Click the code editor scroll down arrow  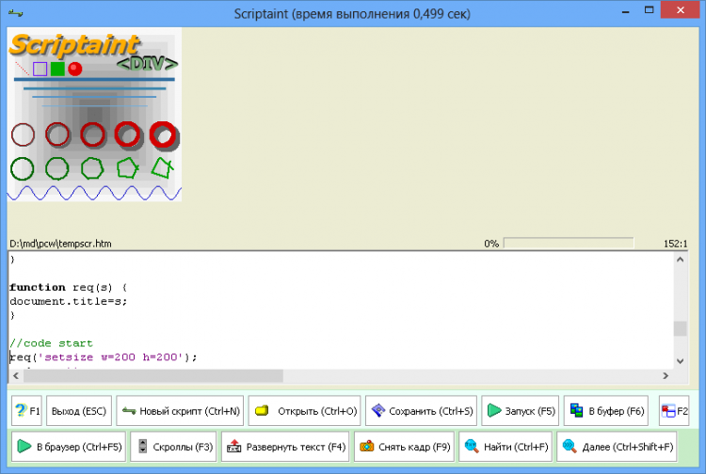point(681,361)
